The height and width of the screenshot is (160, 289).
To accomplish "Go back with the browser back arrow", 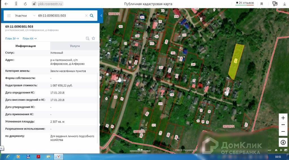I will click(6, 4).
